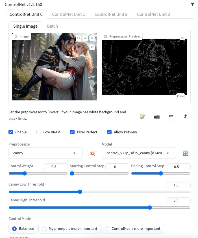The width and height of the screenshot is (198, 238).
Task: Mirror webcam with swap arrows icon
Action: (x=171, y=116)
